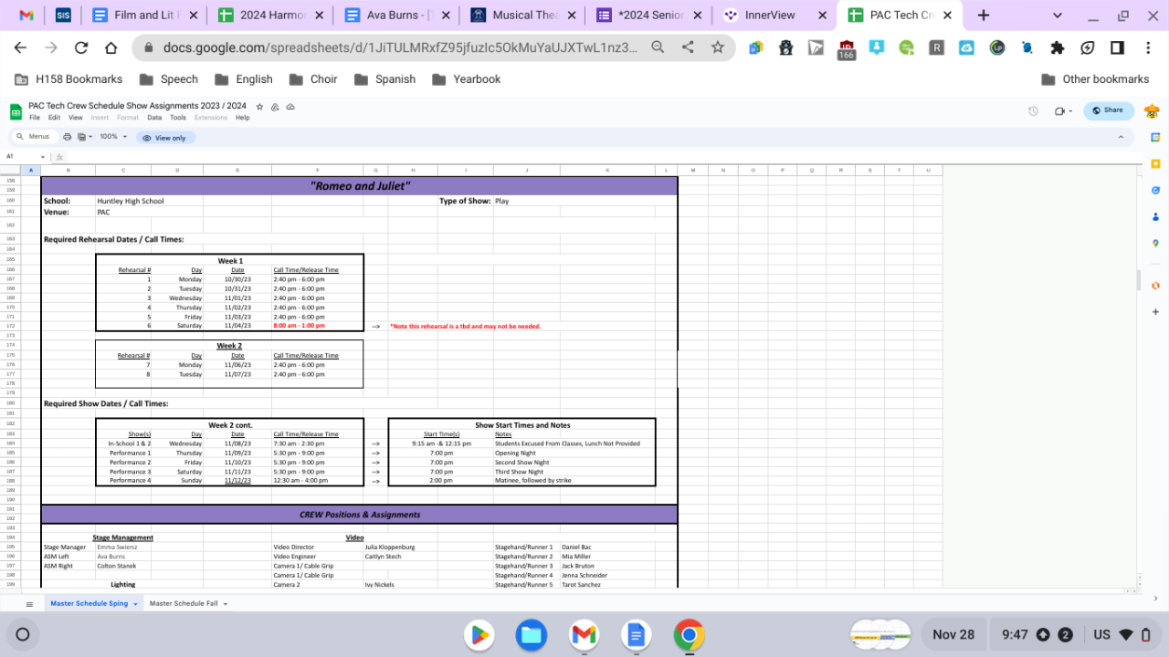
Task: Open the Data menu
Action: [x=154, y=118]
